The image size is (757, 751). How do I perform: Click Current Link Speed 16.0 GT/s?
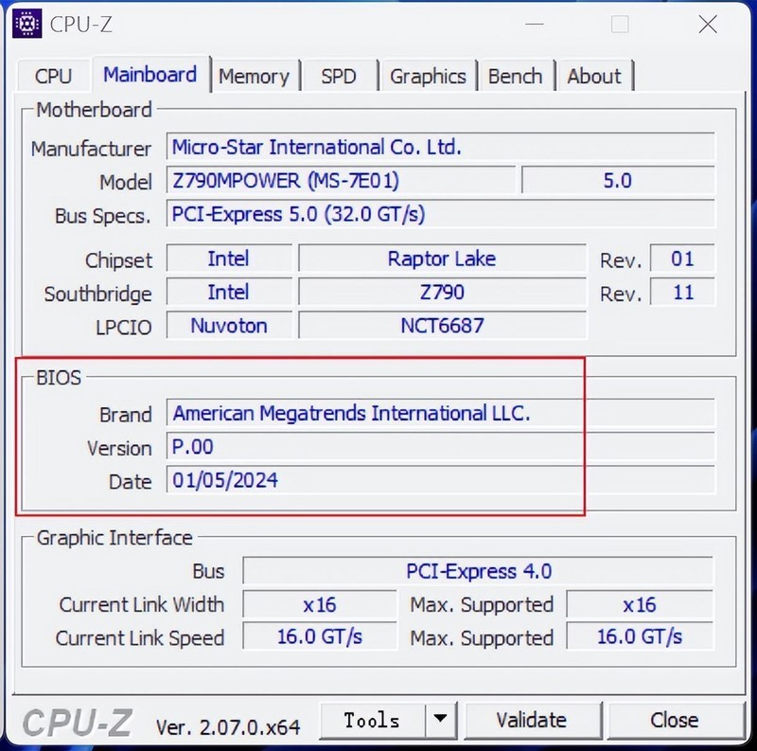point(320,636)
